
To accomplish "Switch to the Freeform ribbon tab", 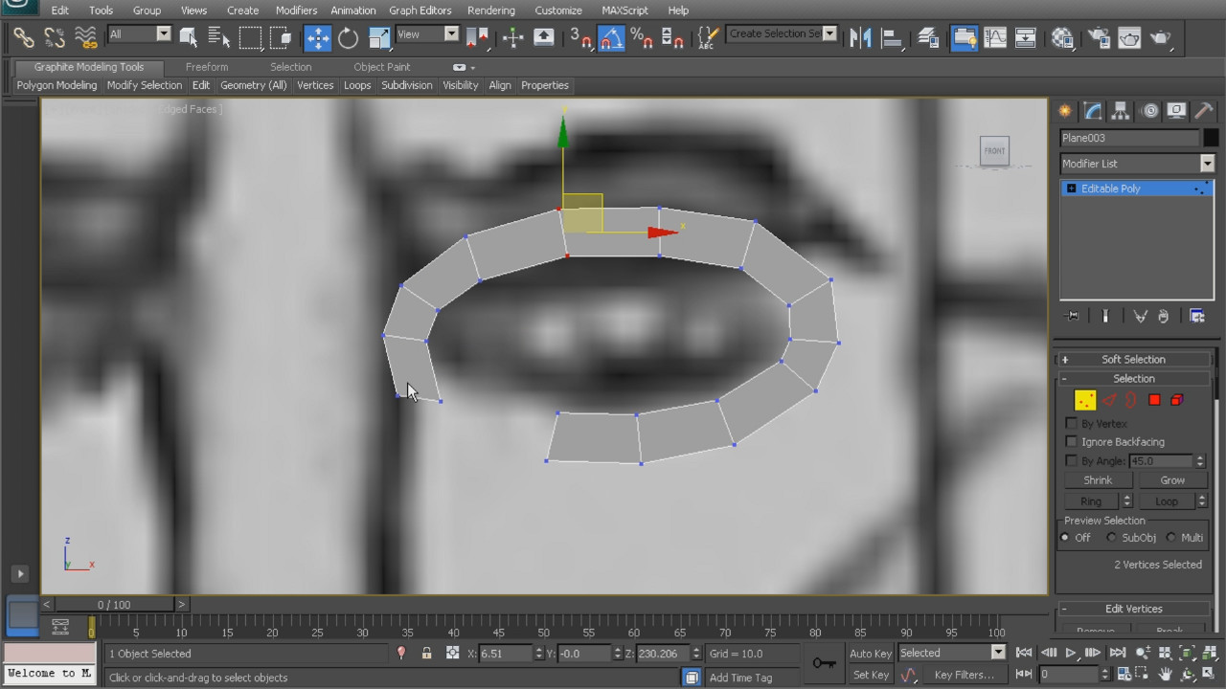I will (207, 67).
